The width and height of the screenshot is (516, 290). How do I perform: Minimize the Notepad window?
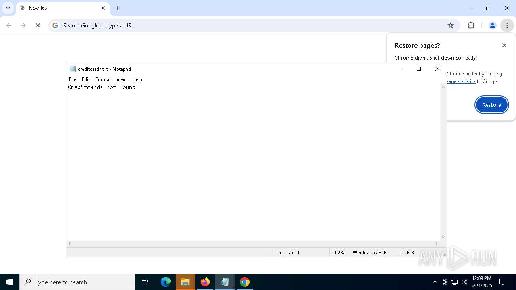[x=400, y=69]
